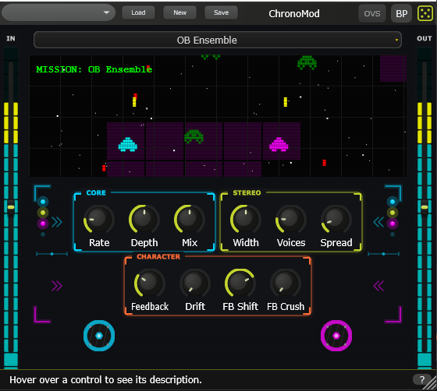Click the window resize grip corner
The height and width of the screenshot is (391, 437).
click(430, 384)
